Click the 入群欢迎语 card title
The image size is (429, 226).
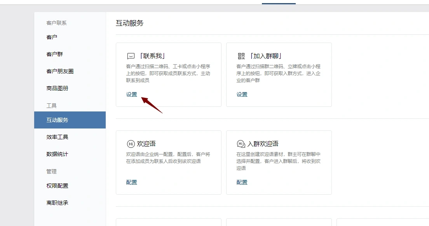coord(263,144)
